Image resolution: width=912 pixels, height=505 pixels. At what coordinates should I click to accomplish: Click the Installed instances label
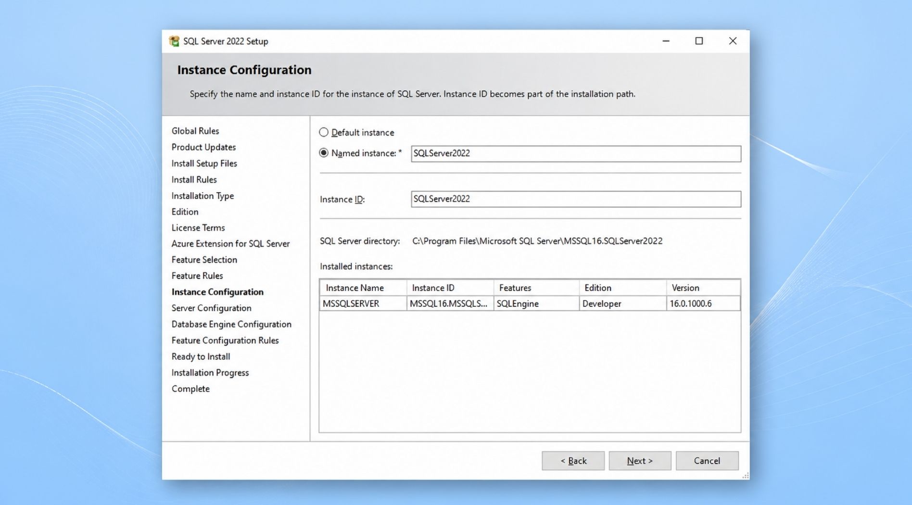[x=356, y=266]
